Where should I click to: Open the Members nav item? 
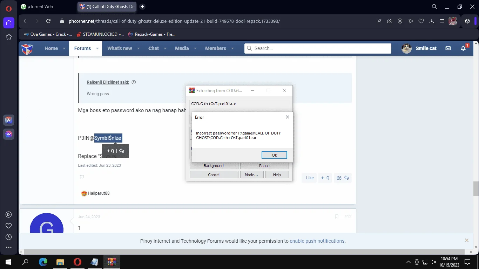[216, 48]
